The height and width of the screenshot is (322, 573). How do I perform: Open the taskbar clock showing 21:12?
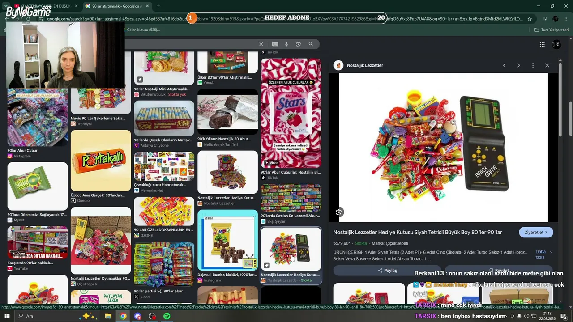(547, 316)
